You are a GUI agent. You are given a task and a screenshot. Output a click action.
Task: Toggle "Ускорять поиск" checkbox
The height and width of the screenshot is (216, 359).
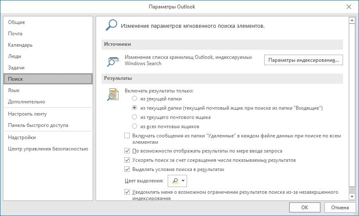(127, 160)
